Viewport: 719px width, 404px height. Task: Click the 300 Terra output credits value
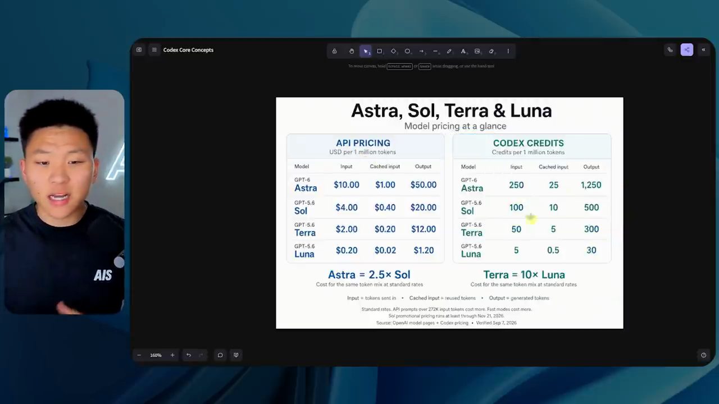(x=591, y=229)
